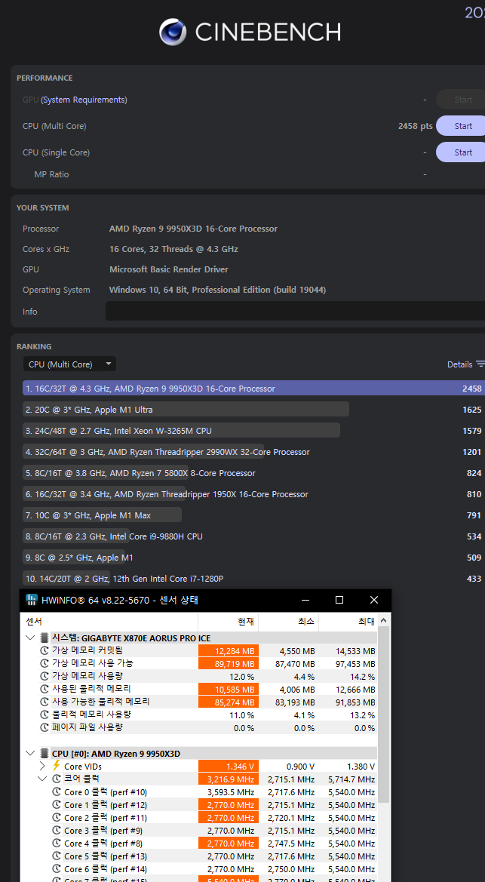Screen dimensions: 485x882
Task: Click the disabled GPU Start button
Action: (461, 100)
